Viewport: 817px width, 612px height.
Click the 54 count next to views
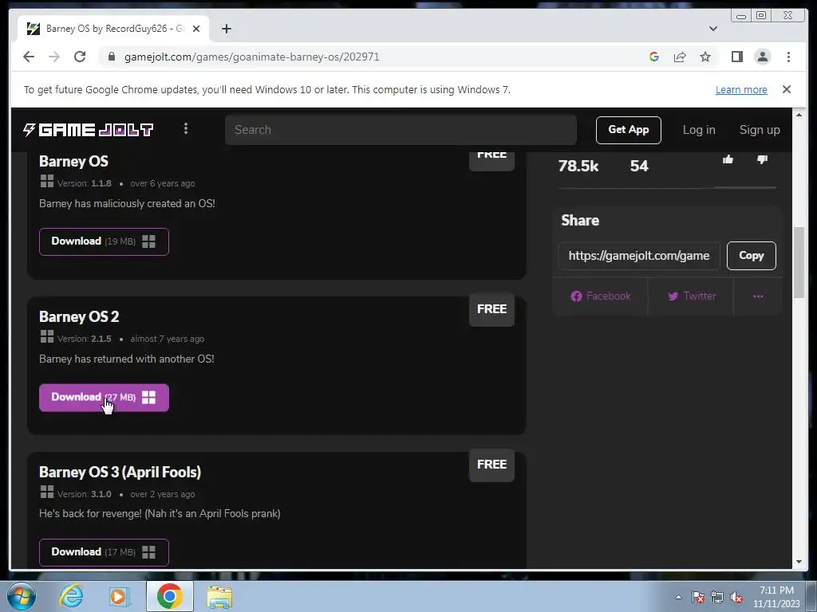639,166
